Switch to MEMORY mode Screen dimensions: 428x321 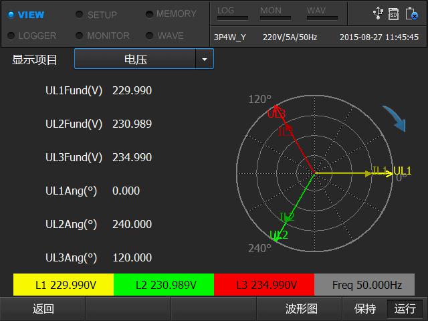(171, 13)
